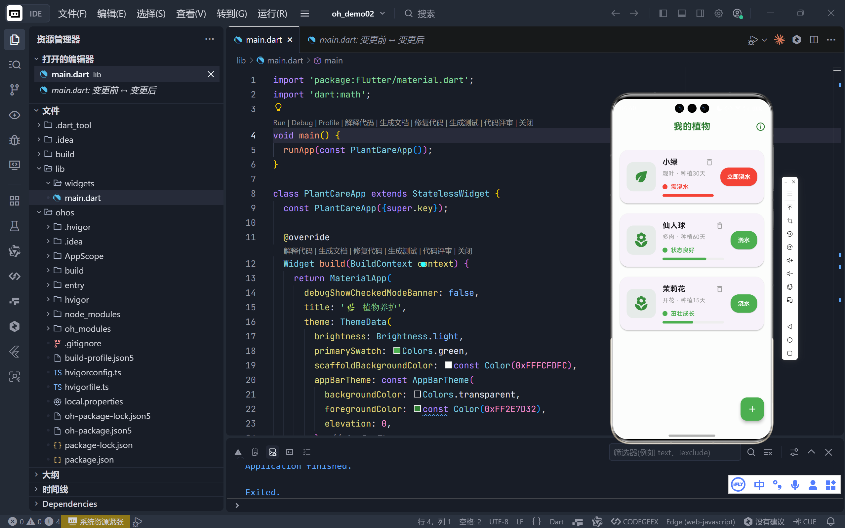The image size is (845, 528).
Task: Click the Search sidebar icon
Action: [x=14, y=65]
